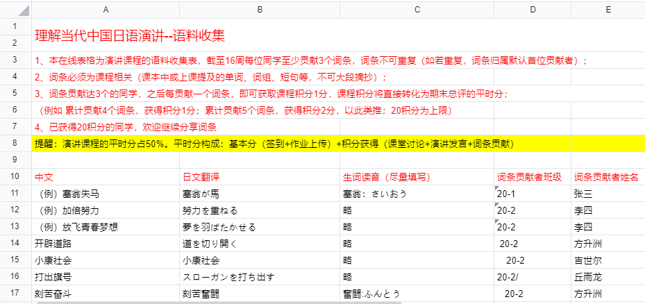Click the cell 夢を羽ばたかせる
The image size is (645, 304).
click(x=260, y=227)
